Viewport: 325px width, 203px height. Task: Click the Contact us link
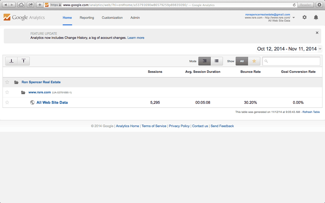point(200,126)
